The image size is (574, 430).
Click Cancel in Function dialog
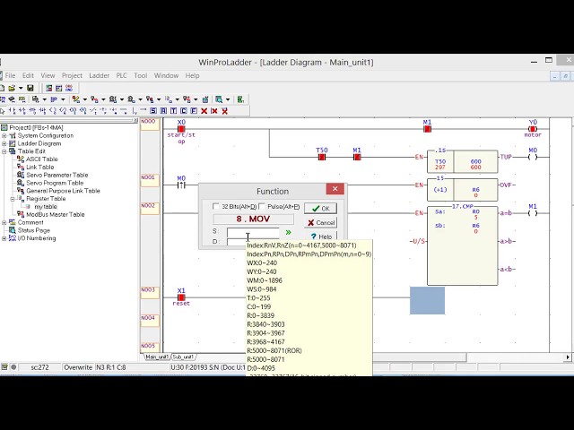click(320, 223)
